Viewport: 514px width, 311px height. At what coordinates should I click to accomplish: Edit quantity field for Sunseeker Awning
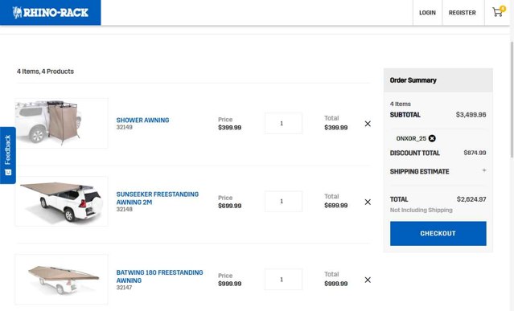point(284,202)
